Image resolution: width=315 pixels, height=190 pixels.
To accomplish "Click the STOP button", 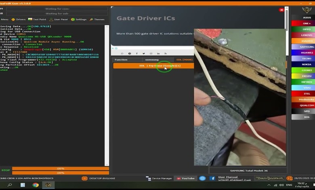I will (6, 170).
